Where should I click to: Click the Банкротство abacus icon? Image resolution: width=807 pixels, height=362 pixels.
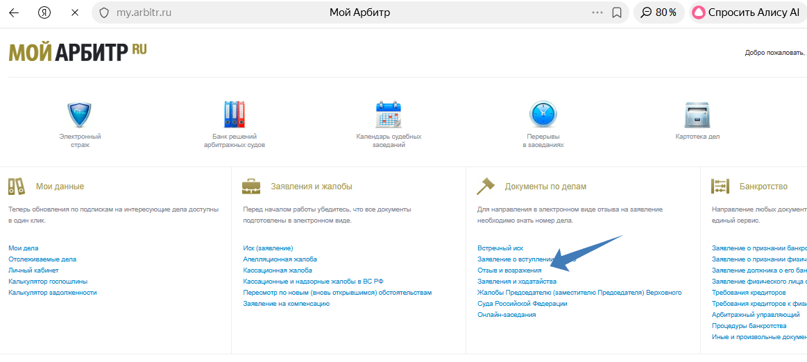(720, 186)
